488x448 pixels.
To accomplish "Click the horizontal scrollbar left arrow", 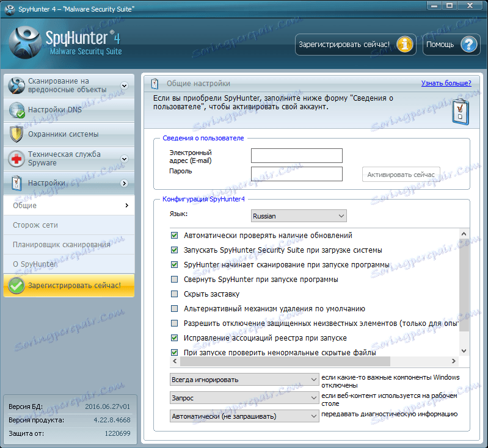I will point(175,361).
